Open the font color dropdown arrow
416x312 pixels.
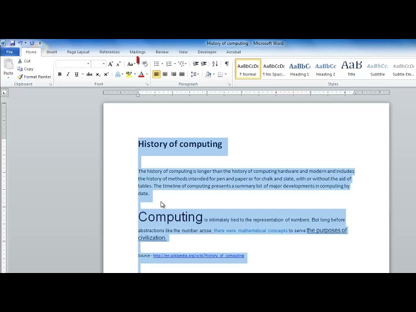click(x=147, y=75)
